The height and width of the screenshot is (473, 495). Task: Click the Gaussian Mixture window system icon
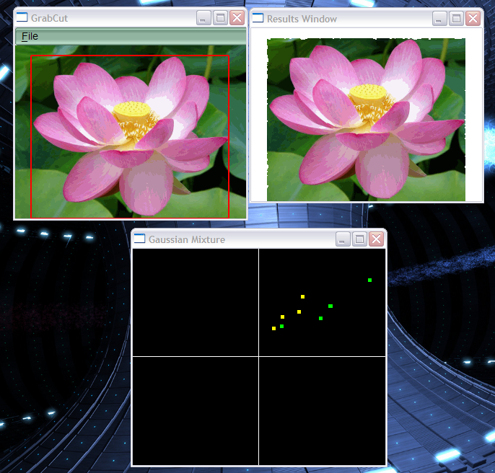tap(139, 239)
